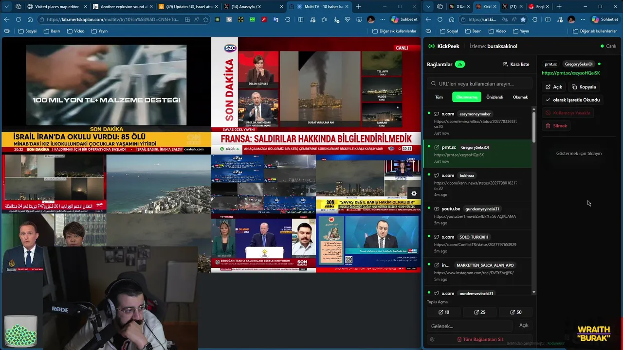Bulk open 50 links

click(x=515, y=312)
